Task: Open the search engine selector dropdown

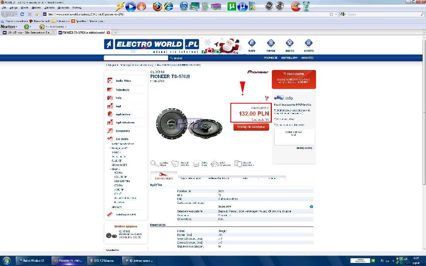Action: pyautogui.click(x=343, y=14)
